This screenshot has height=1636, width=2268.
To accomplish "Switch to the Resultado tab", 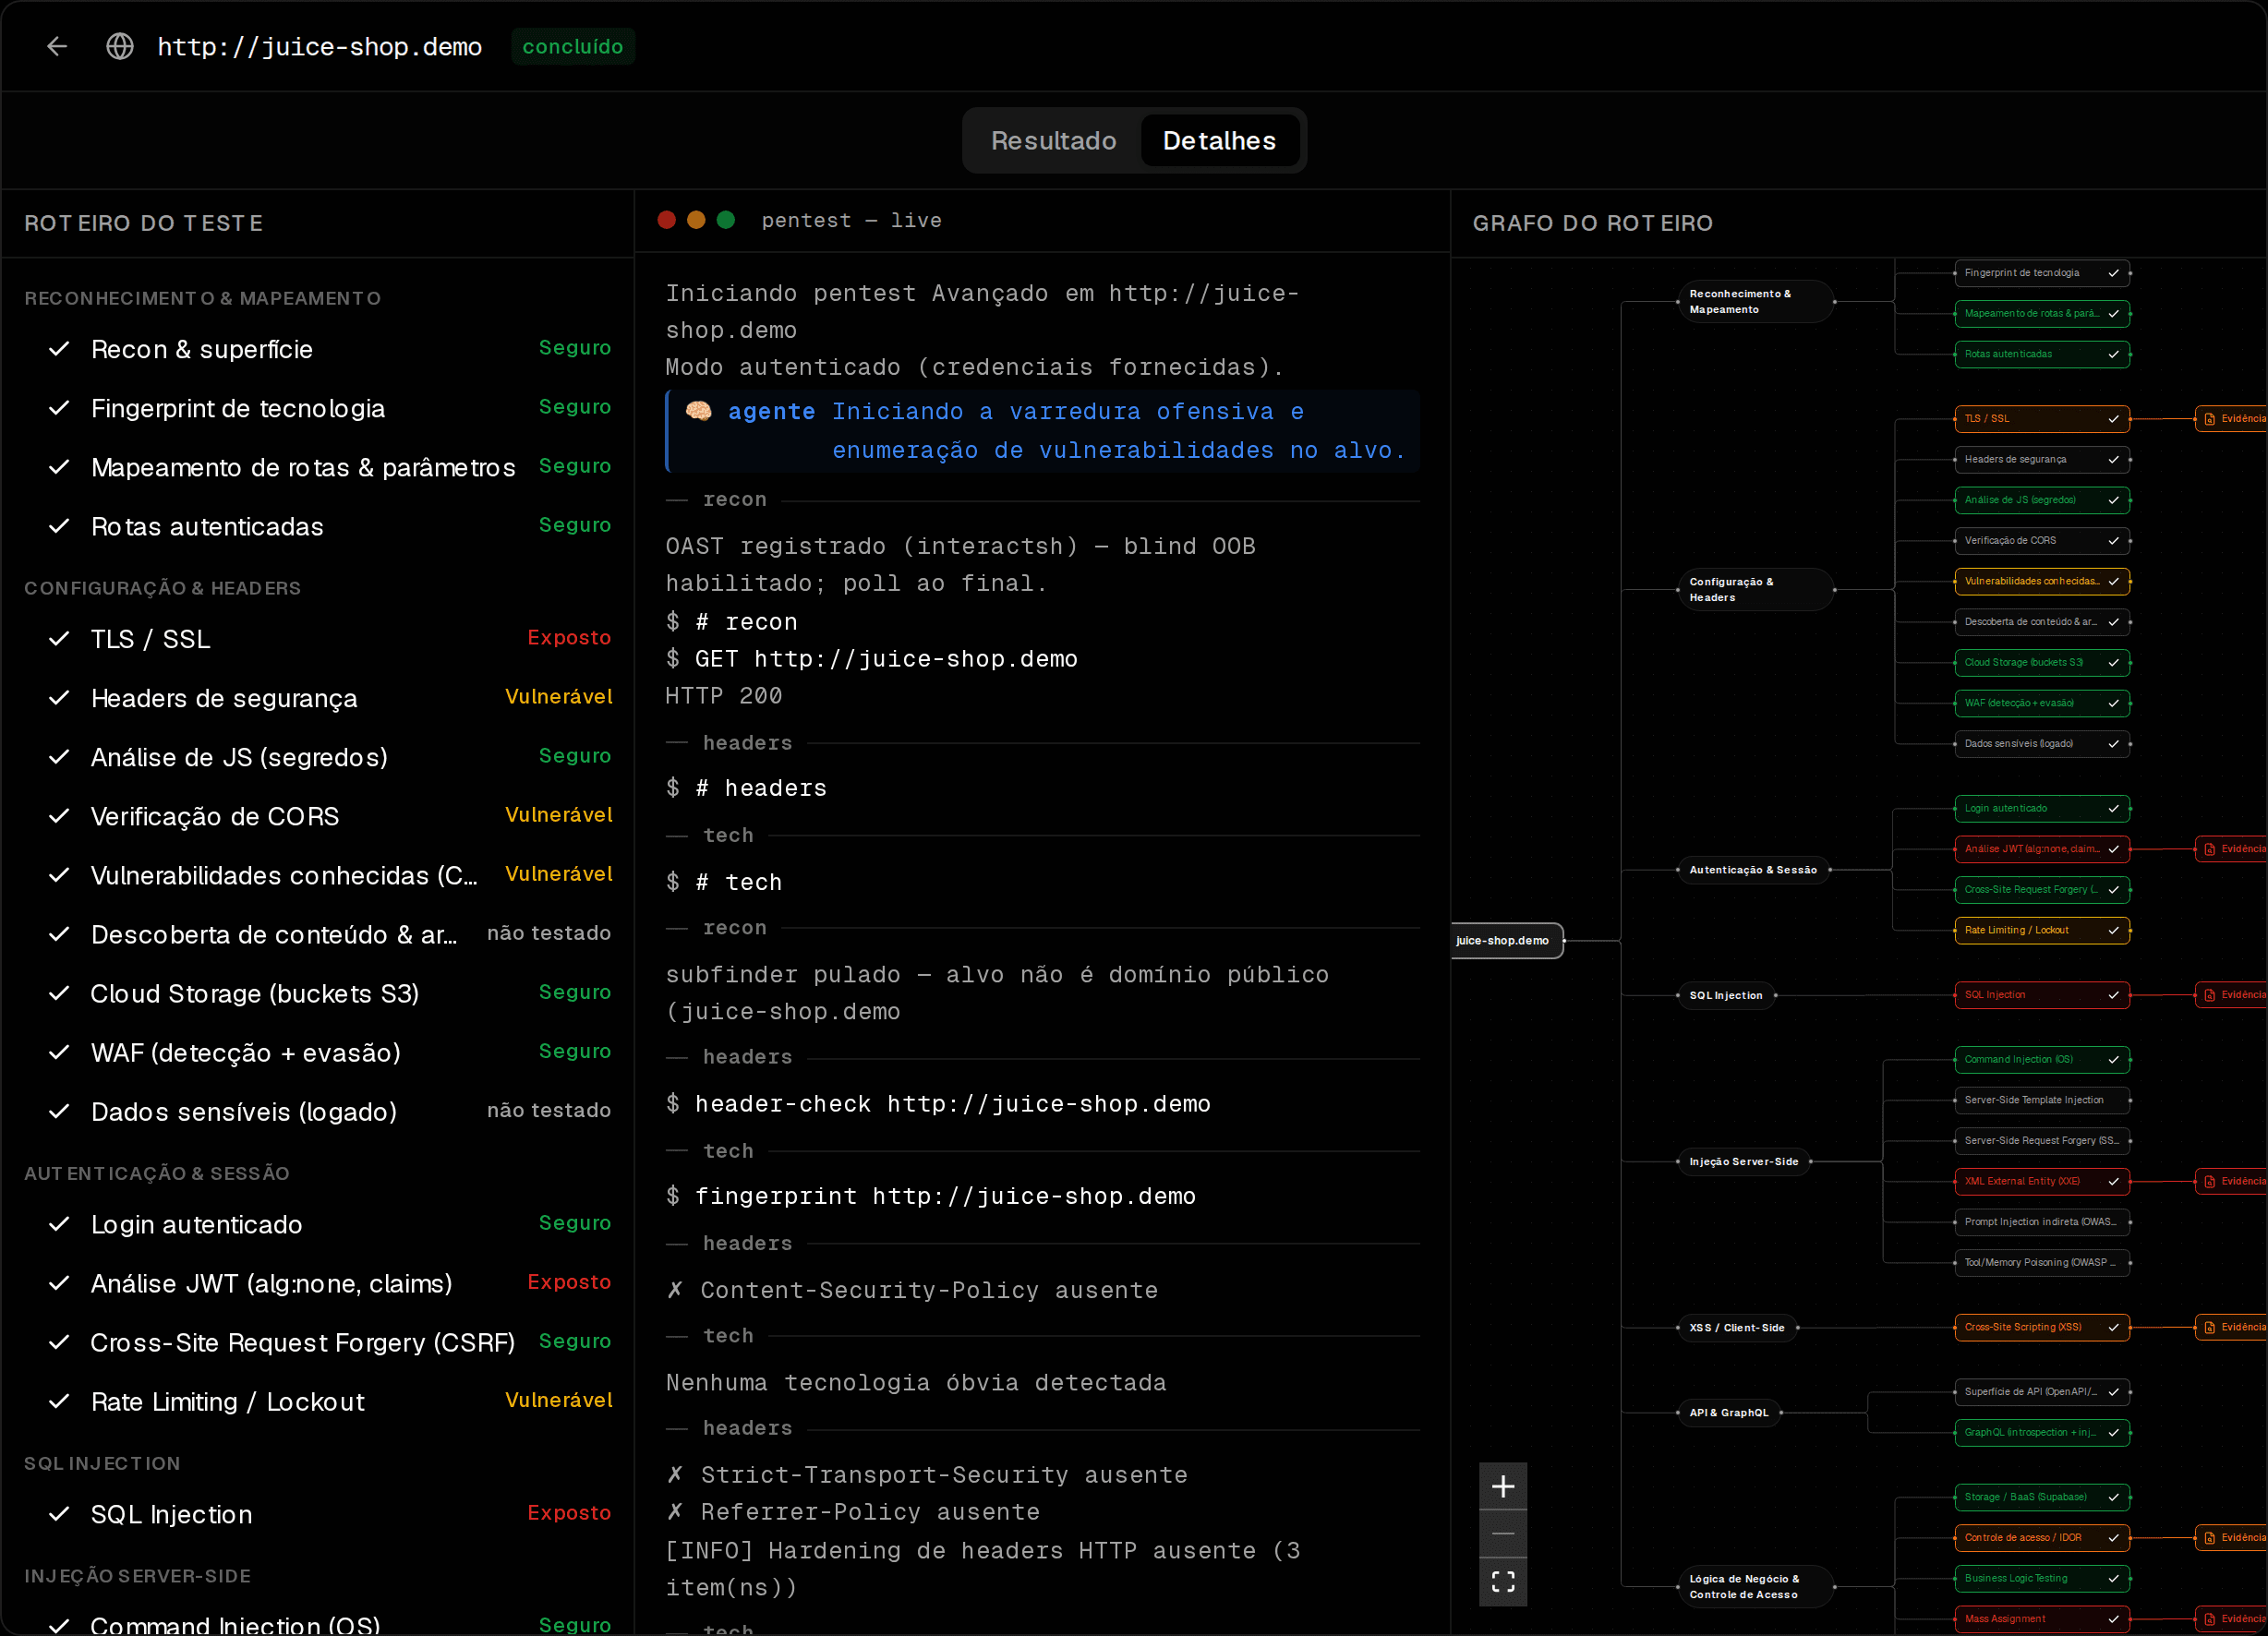I will (1053, 140).
